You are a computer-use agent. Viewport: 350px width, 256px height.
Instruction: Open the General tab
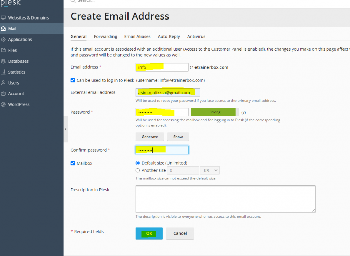[x=79, y=36]
